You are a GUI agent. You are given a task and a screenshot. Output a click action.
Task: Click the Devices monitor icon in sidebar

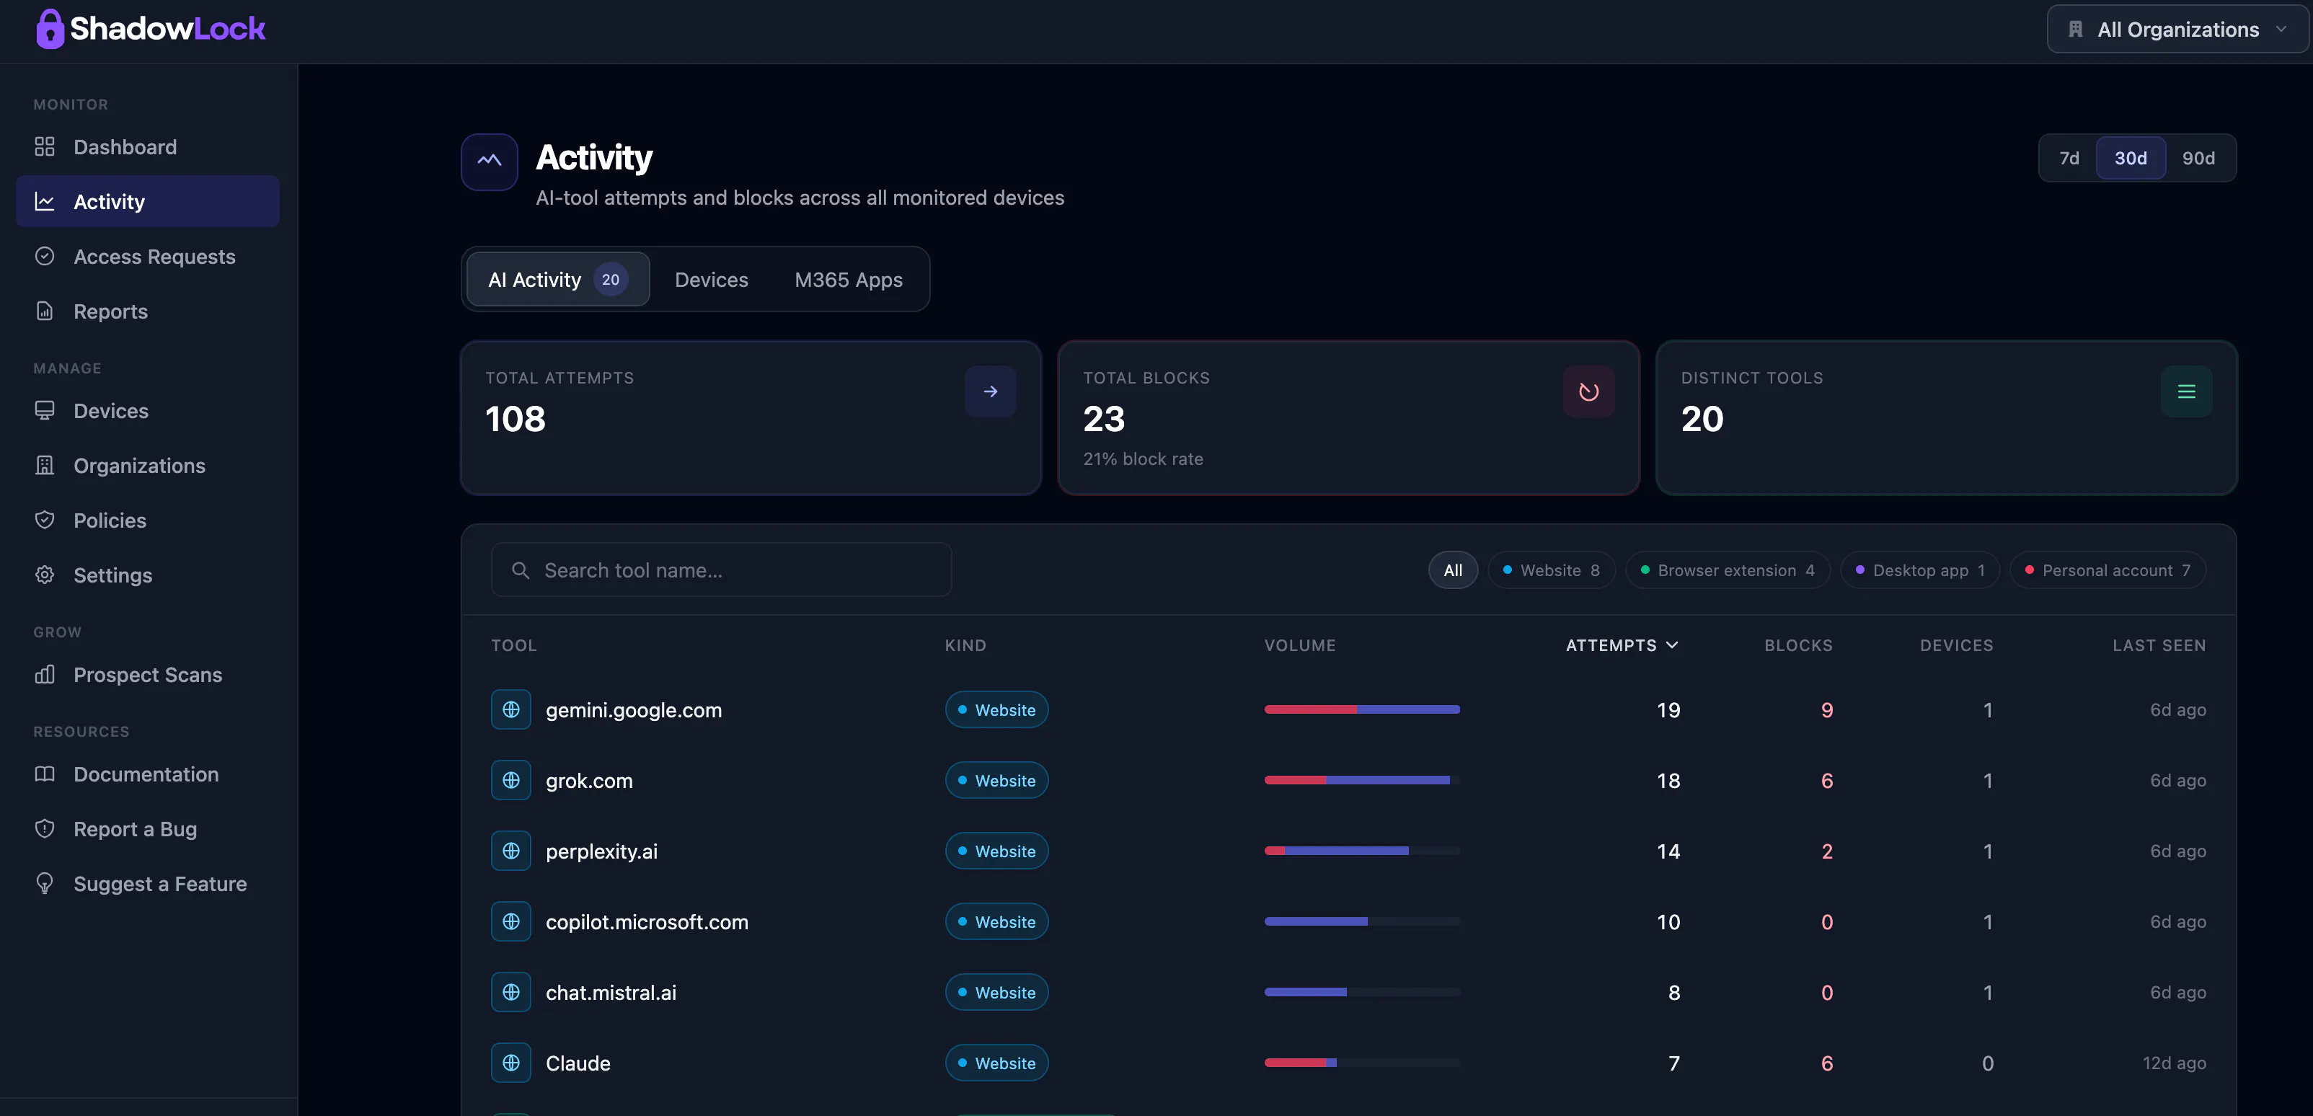point(45,410)
